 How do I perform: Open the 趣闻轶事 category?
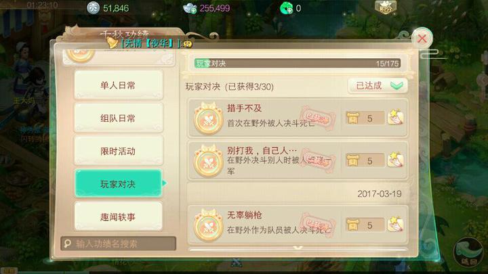coord(118,216)
